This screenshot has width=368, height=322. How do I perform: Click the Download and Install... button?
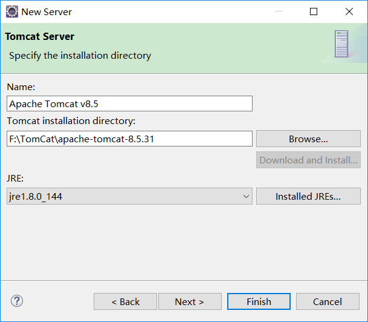coord(308,160)
